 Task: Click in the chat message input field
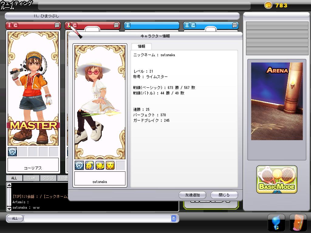[x=97, y=218]
